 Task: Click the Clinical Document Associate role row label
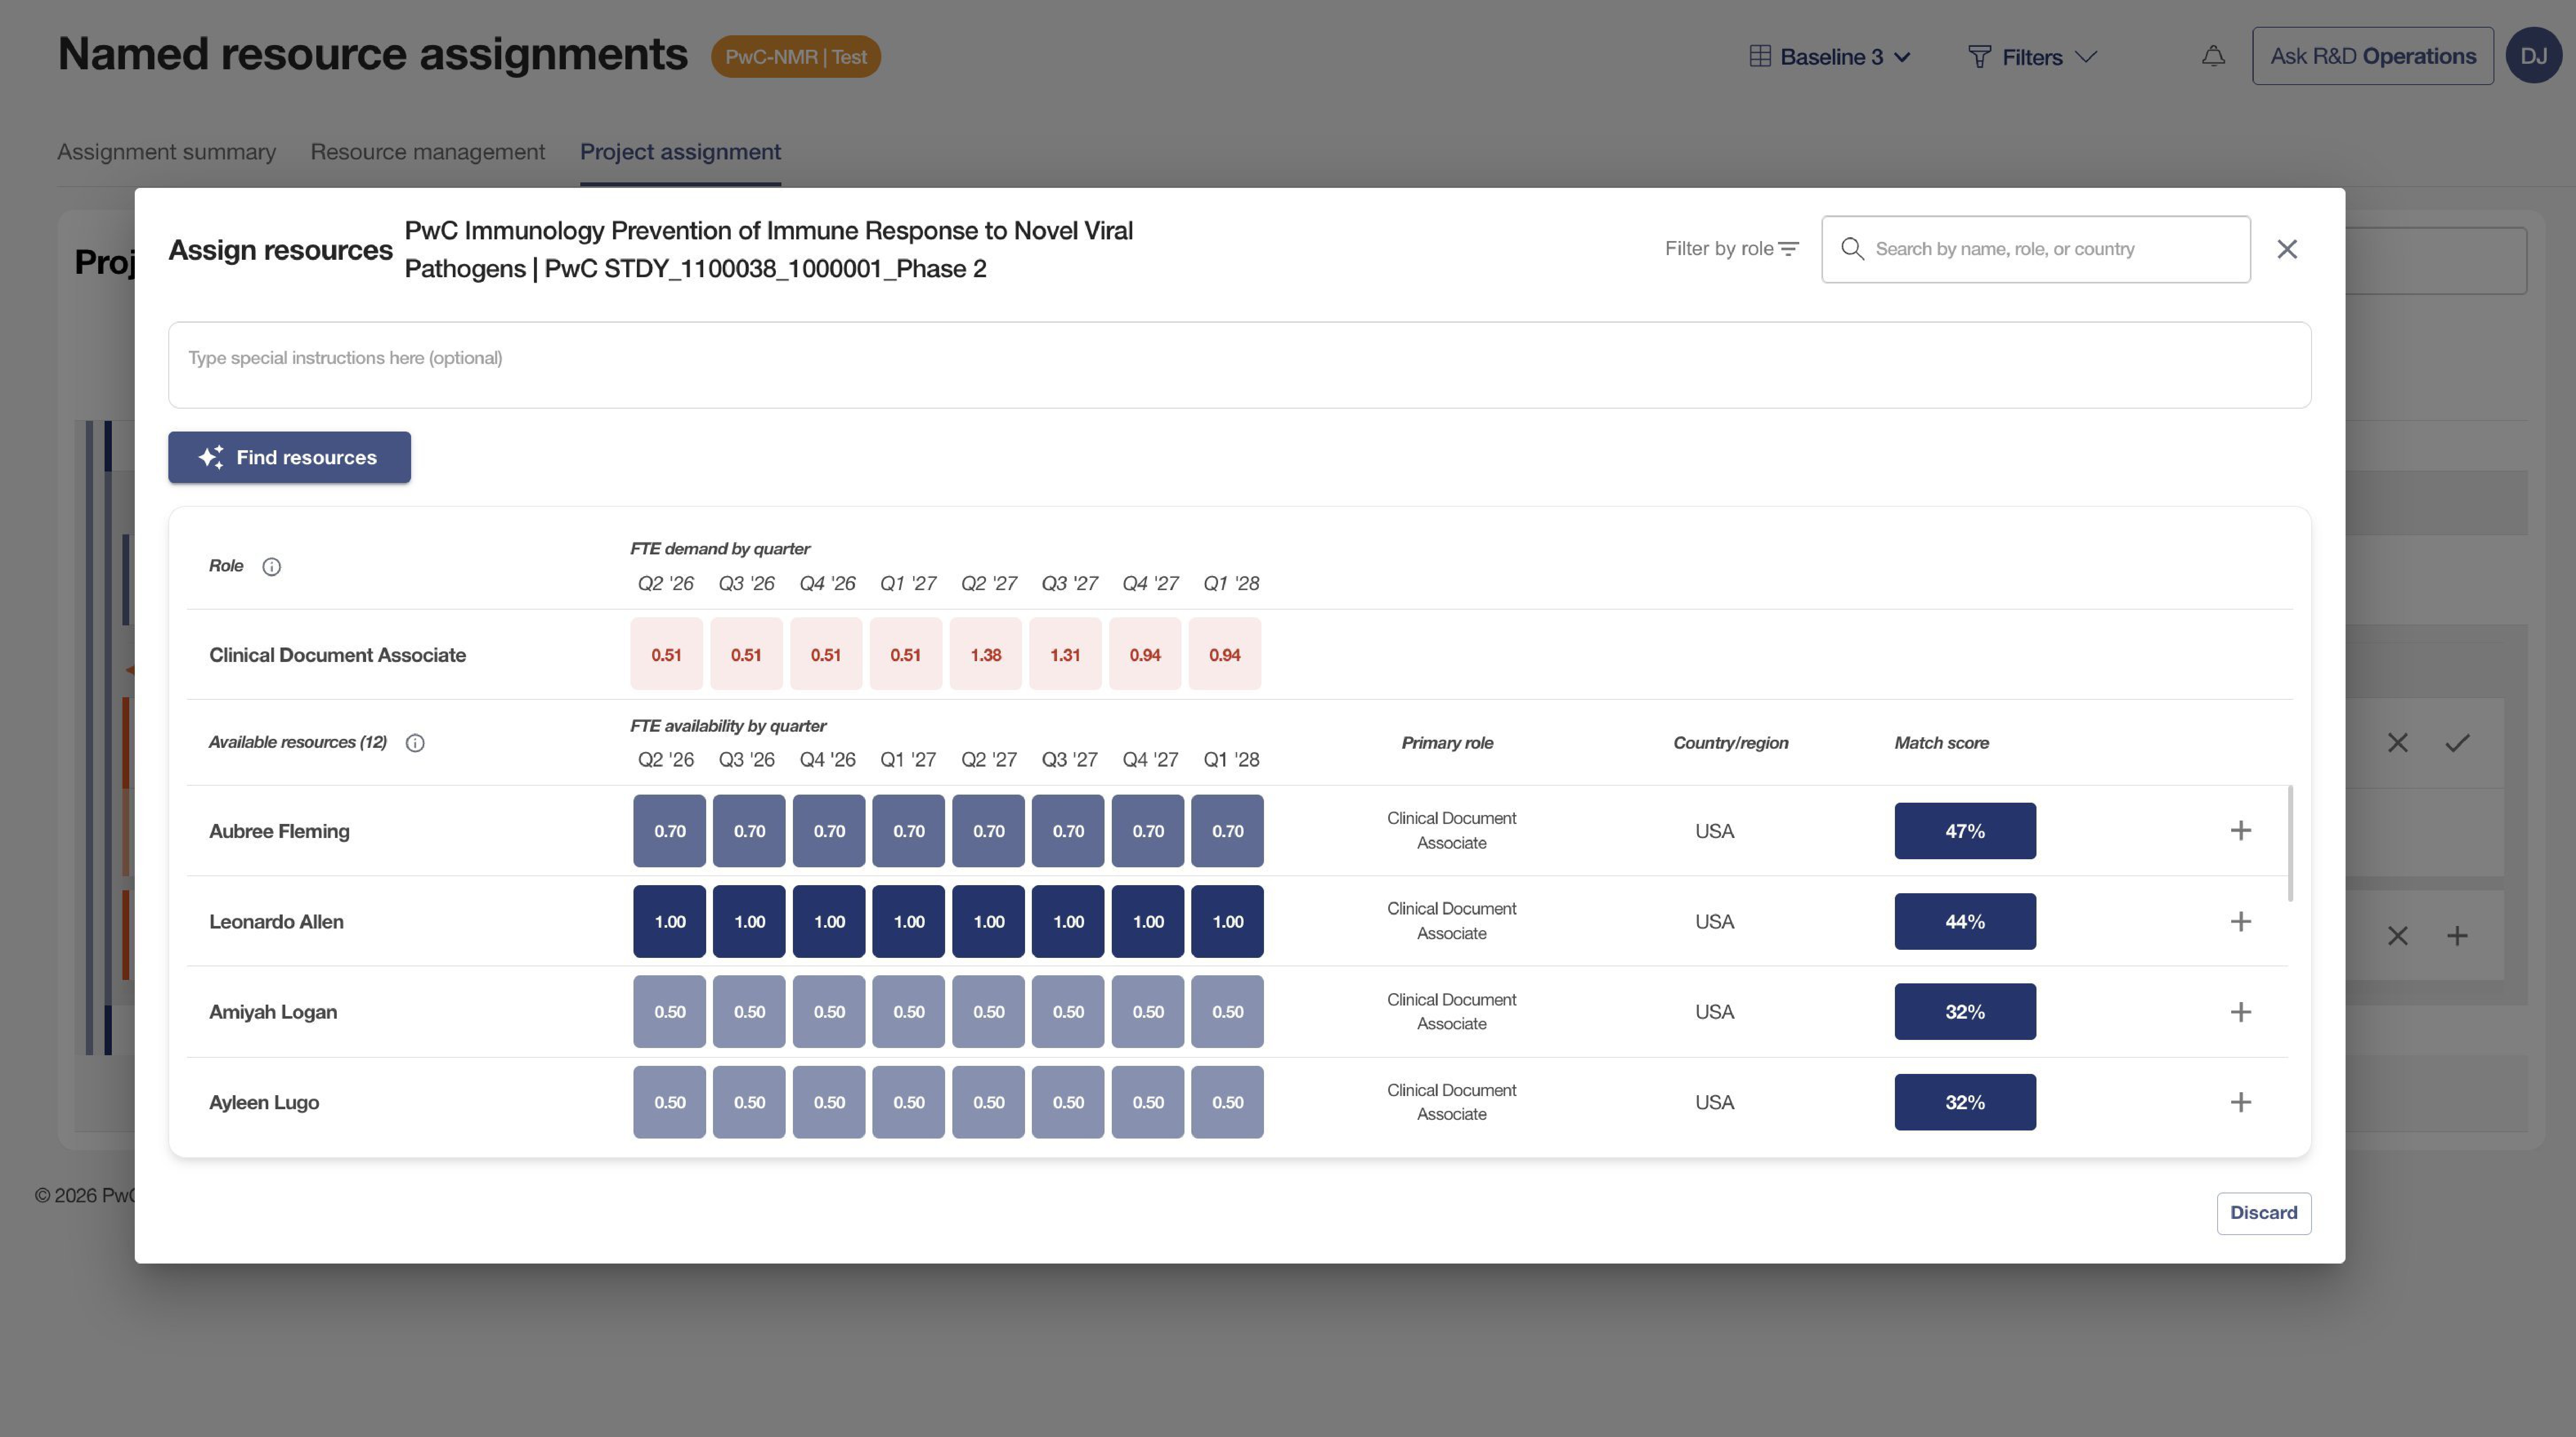pos(337,655)
